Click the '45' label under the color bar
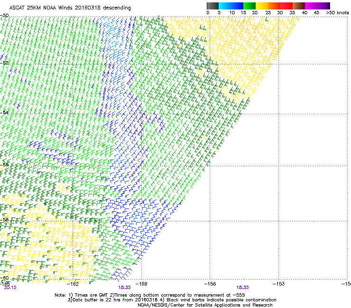This screenshot has width=351, height=308. point(316,13)
